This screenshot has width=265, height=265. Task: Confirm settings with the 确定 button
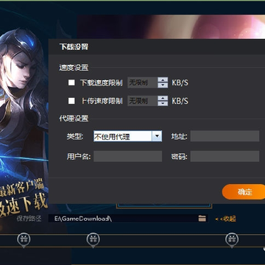[x=244, y=192]
